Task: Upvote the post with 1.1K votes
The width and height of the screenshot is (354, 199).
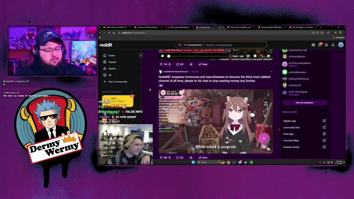Action: tap(161, 64)
